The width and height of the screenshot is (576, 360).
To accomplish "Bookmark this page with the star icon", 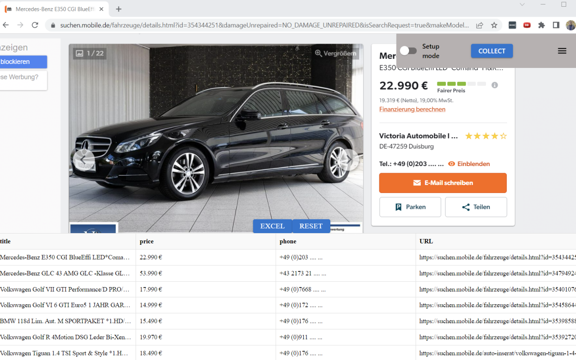I will [494, 25].
